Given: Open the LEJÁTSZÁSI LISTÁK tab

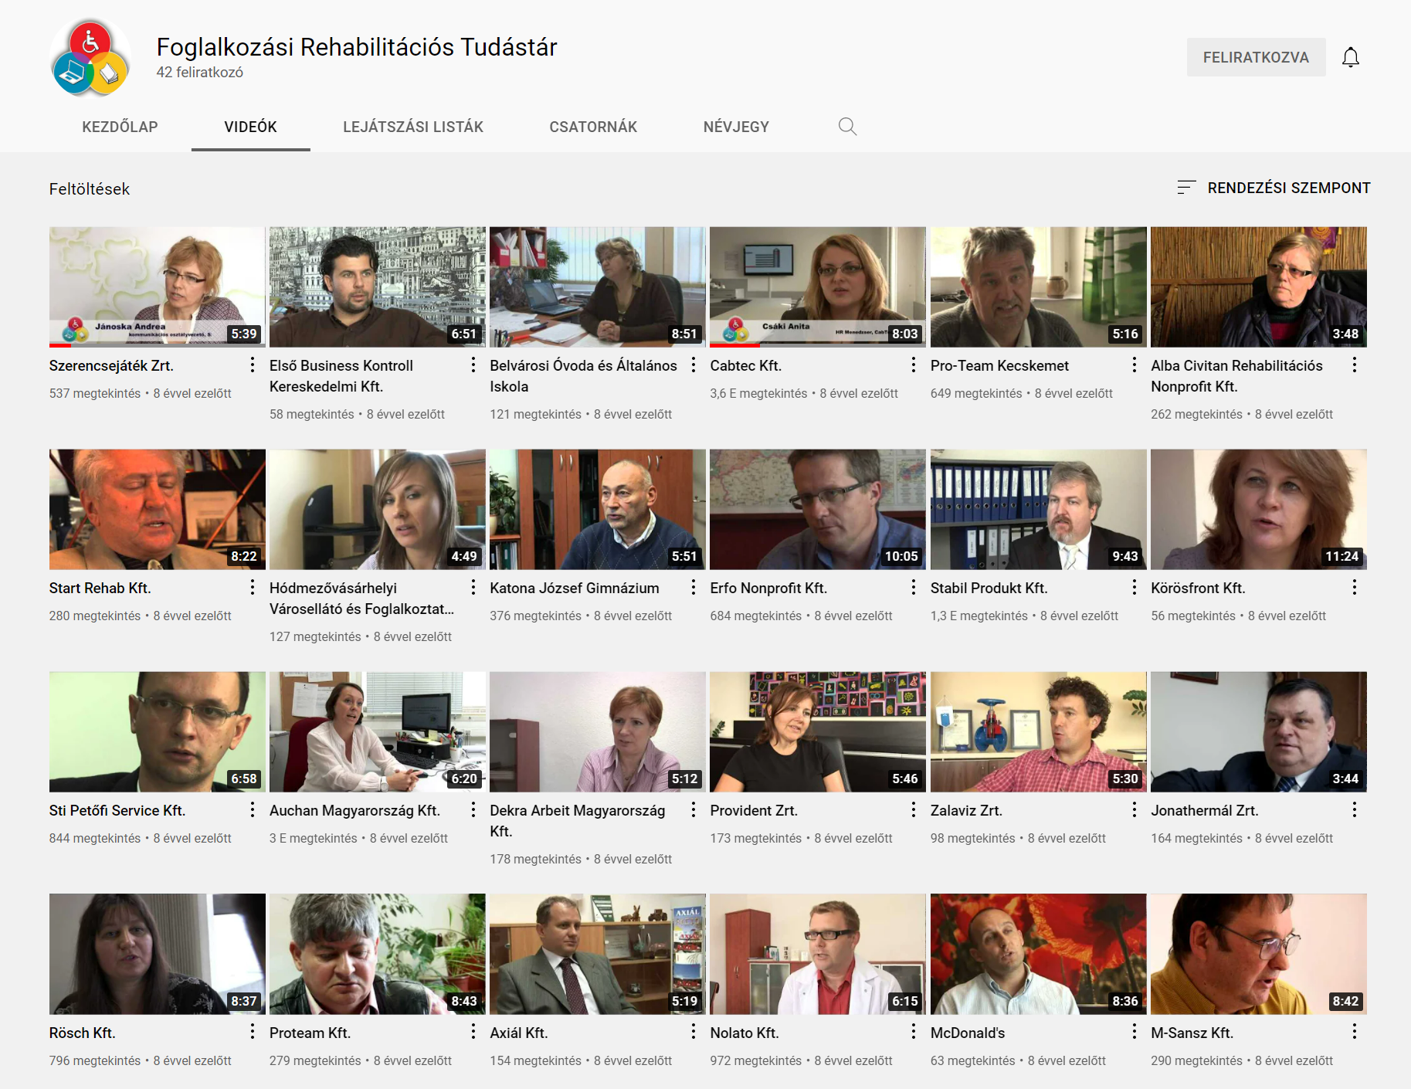Looking at the screenshot, I should pyautogui.click(x=413, y=127).
